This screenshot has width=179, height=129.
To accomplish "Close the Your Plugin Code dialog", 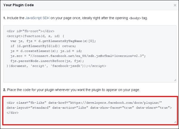I will 175,5.
